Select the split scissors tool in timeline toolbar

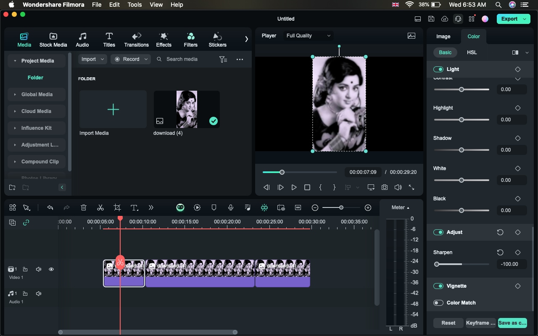100,207
